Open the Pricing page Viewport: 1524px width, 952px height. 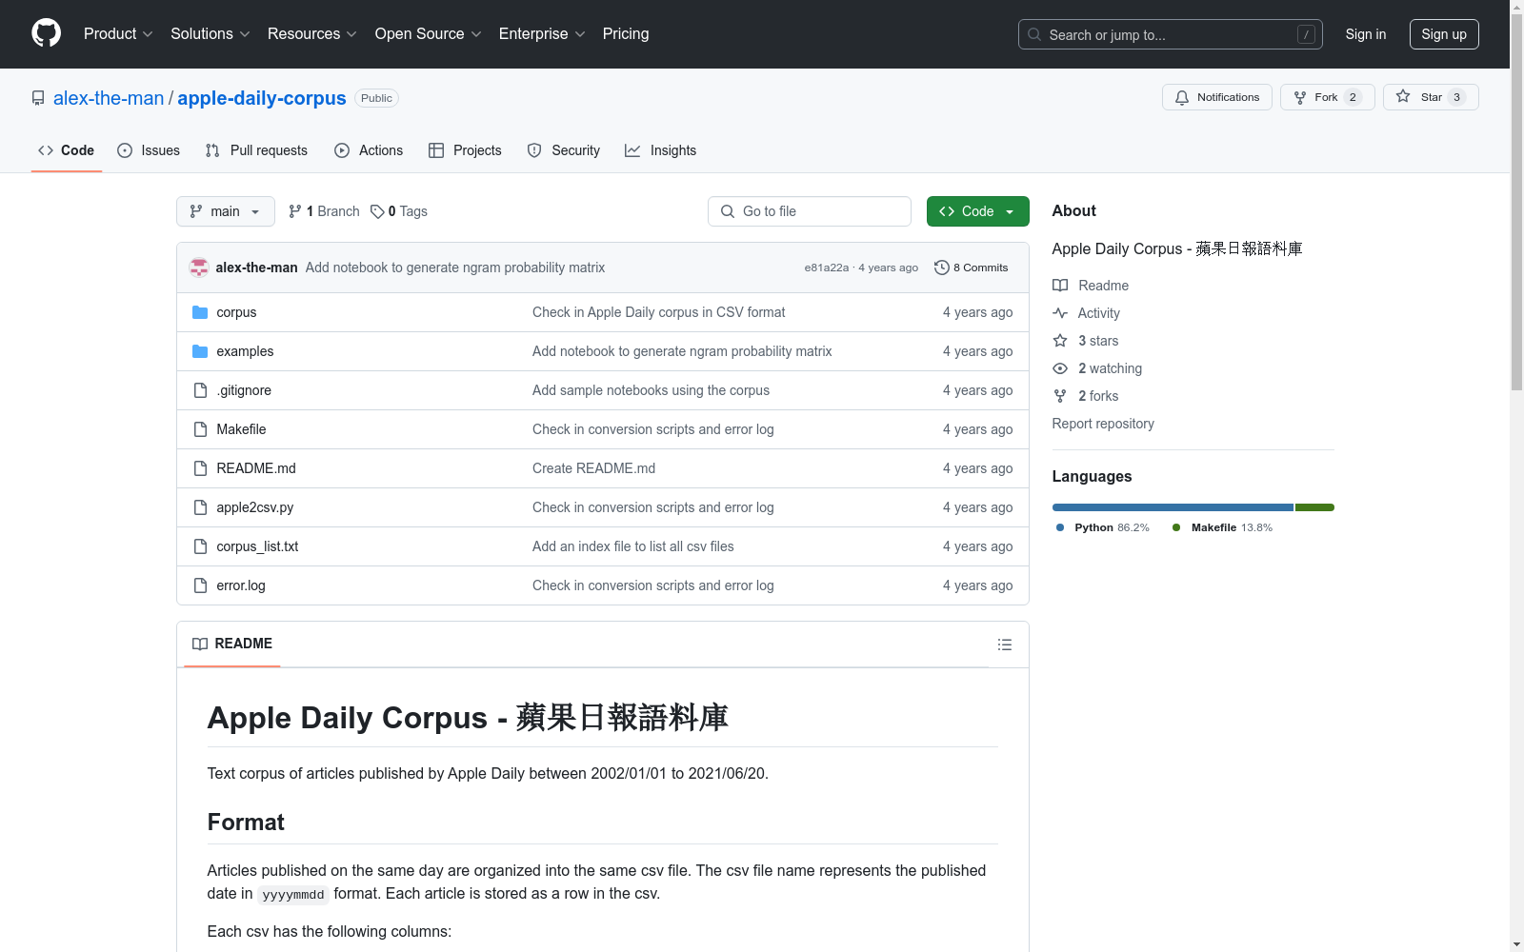[x=626, y=33]
